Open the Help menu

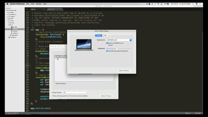pos(45,4)
